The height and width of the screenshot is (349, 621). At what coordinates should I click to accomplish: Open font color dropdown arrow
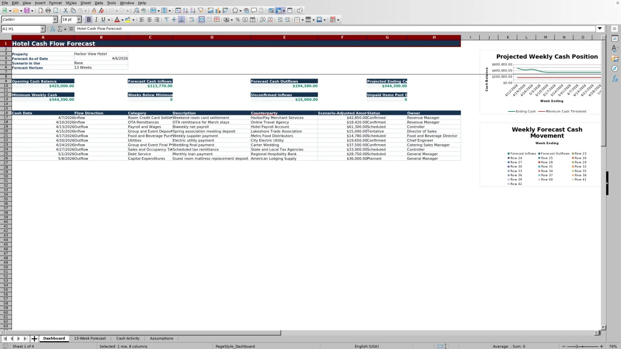coord(122,20)
